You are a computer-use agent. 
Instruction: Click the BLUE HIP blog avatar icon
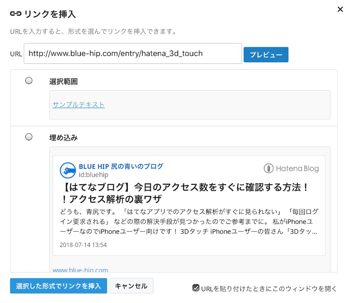click(x=68, y=170)
